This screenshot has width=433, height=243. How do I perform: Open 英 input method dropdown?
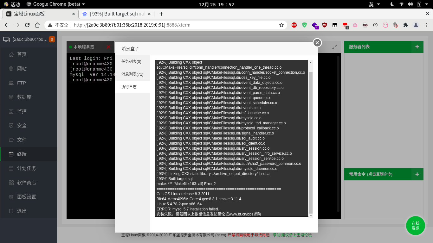tap(374, 4)
